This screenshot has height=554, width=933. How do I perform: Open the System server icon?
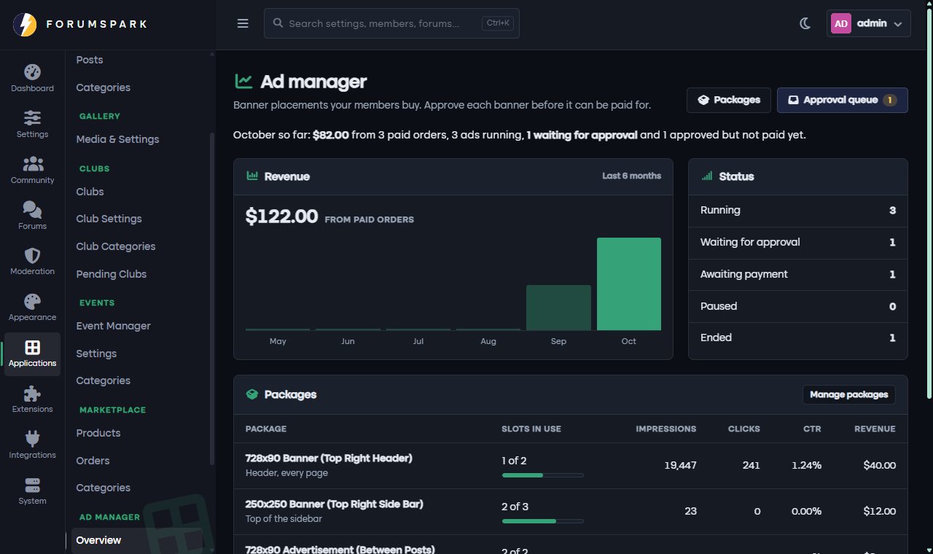[32, 485]
